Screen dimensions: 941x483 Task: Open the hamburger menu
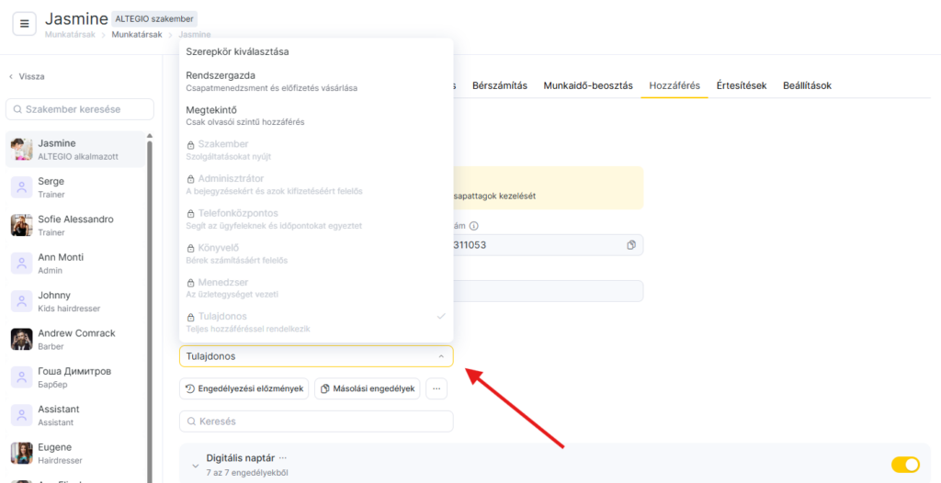tap(25, 24)
